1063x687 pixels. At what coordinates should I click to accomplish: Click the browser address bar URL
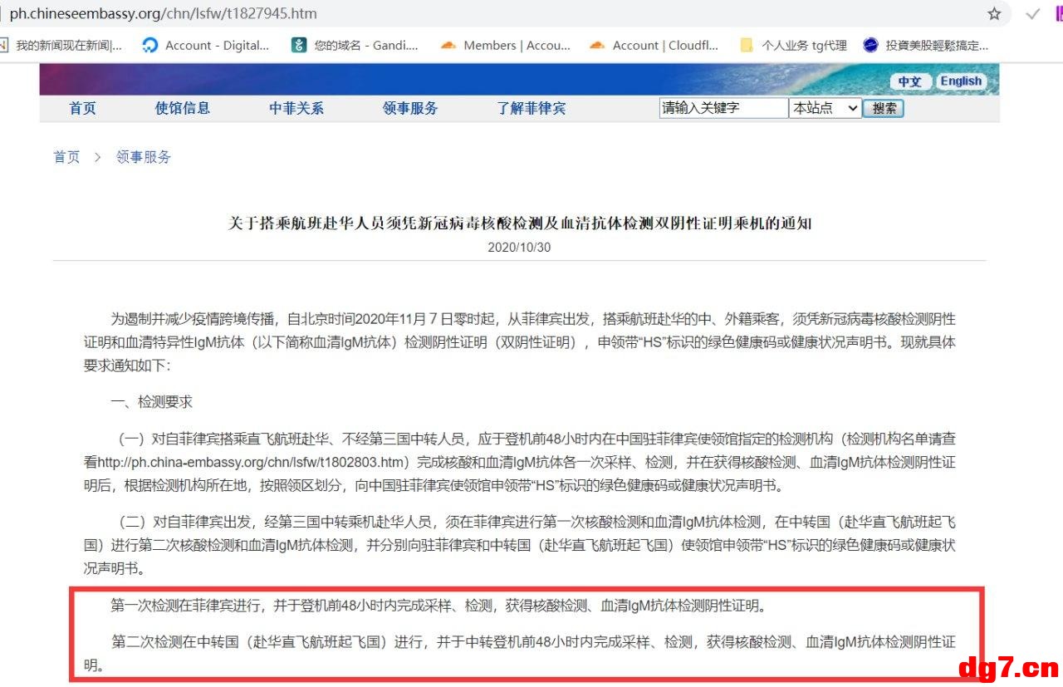(x=163, y=13)
